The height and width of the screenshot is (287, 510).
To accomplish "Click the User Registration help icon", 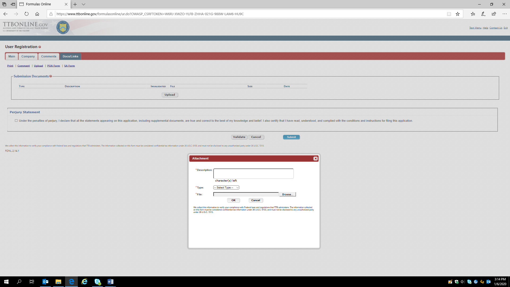I will pos(40,47).
